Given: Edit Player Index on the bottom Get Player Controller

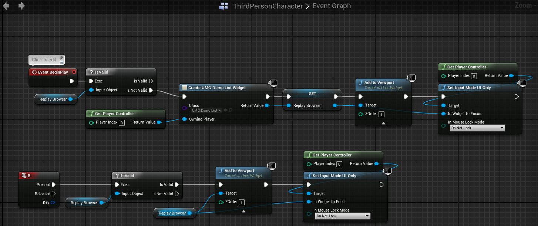Looking at the screenshot, I should point(339,164).
